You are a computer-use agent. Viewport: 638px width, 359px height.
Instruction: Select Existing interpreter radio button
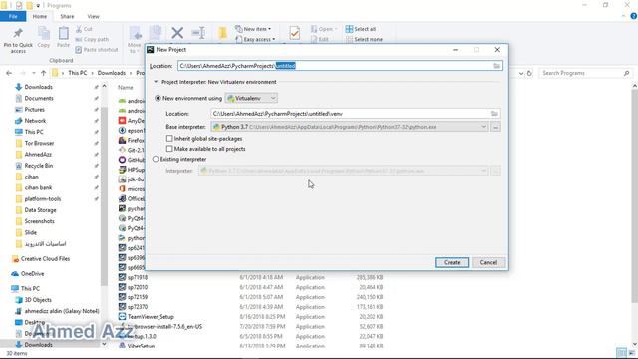(156, 159)
